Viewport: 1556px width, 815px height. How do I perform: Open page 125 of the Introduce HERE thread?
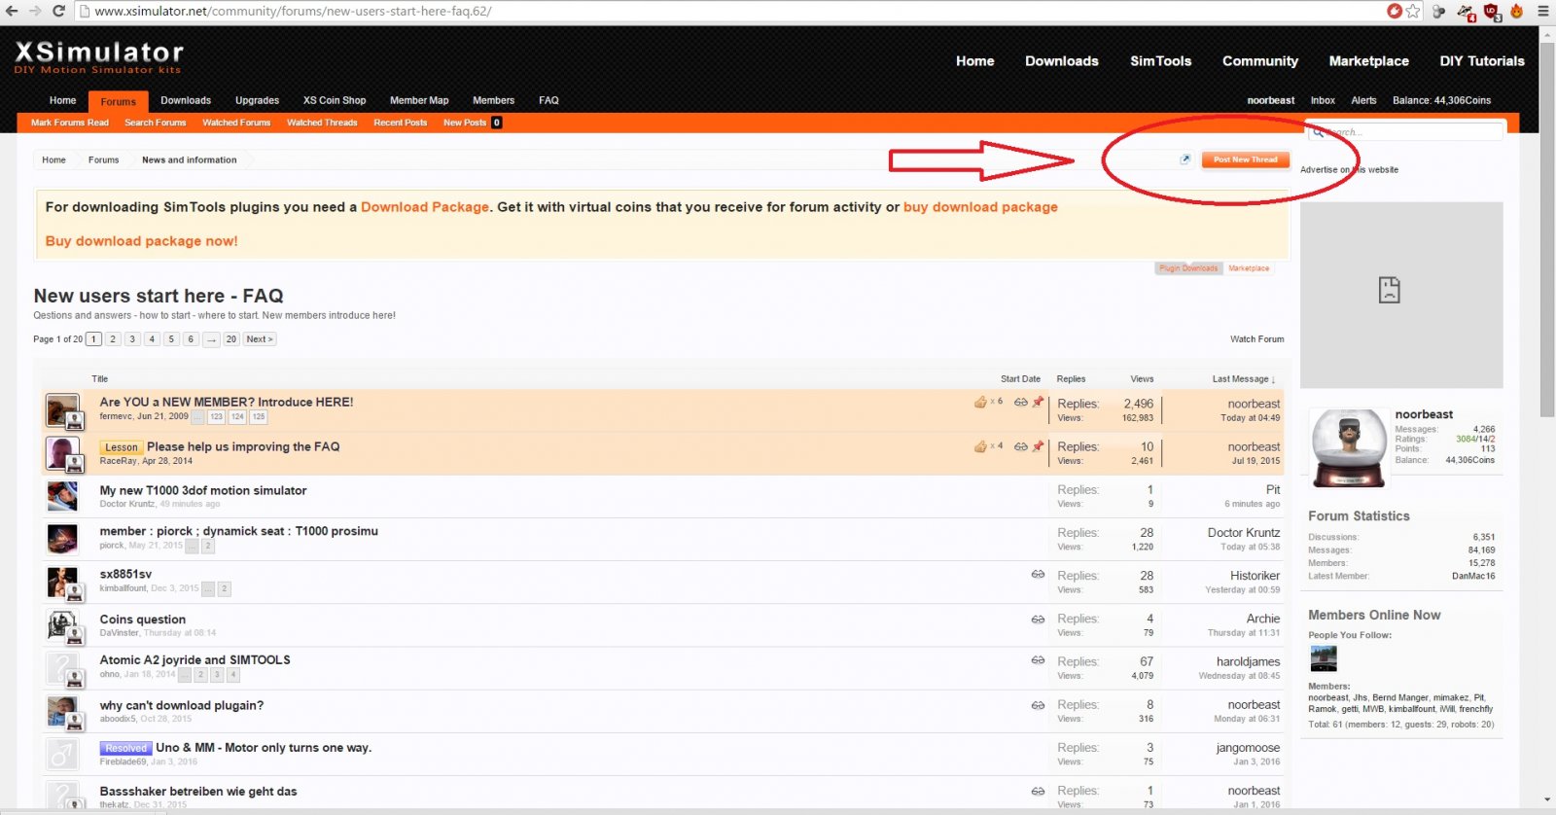[258, 416]
